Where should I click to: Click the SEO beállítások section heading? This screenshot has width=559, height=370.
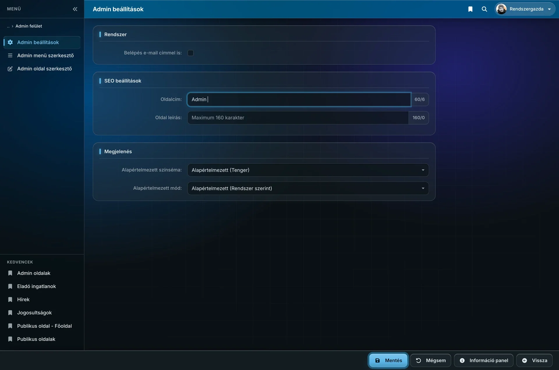123,81
